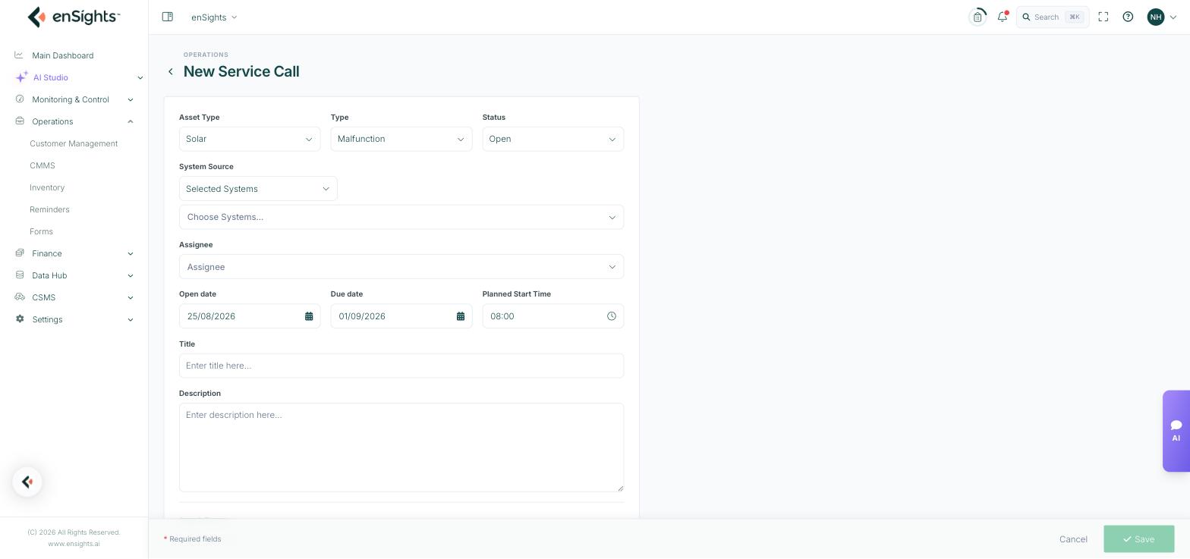1190x559 pixels.
Task: Expand the Settings chevron
Action: pos(130,319)
